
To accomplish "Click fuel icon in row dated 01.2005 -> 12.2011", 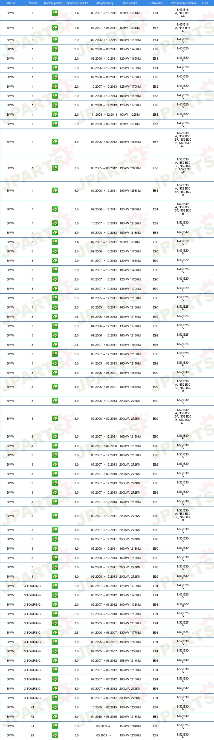I will (x=55, y=298).
